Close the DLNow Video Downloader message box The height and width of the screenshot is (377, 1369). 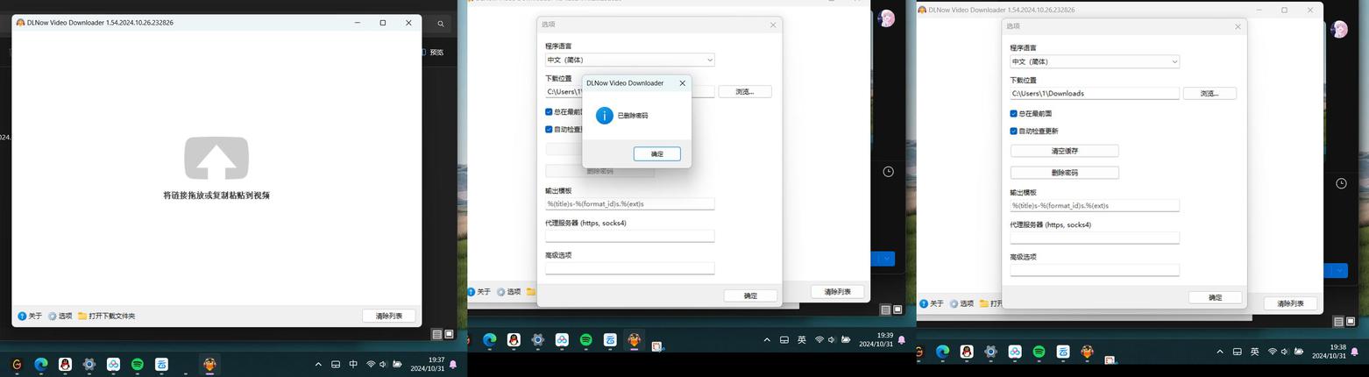tap(683, 83)
